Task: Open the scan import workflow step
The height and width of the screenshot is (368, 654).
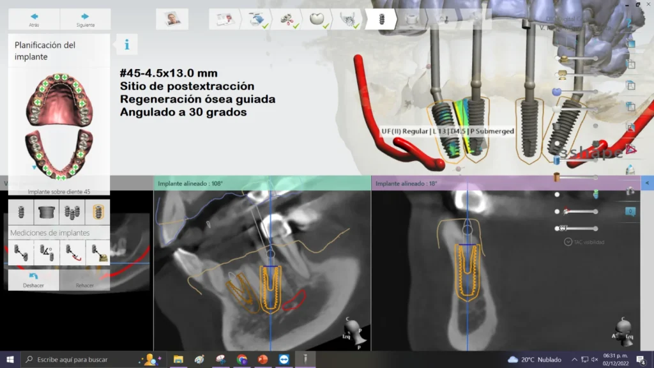Action: point(257,19)
